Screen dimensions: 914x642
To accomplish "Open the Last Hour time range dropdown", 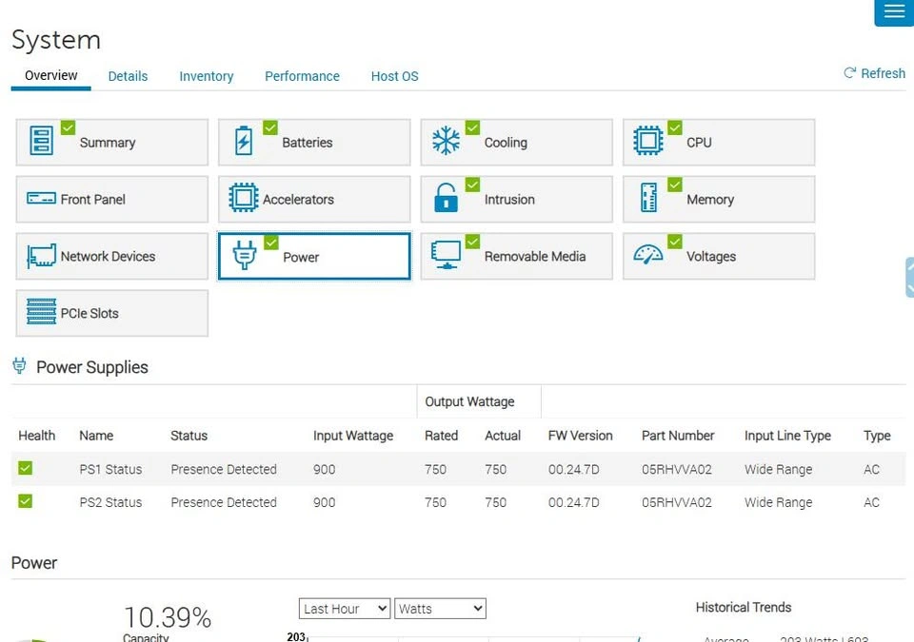I will pyautogui.click(x=345, y=609).
